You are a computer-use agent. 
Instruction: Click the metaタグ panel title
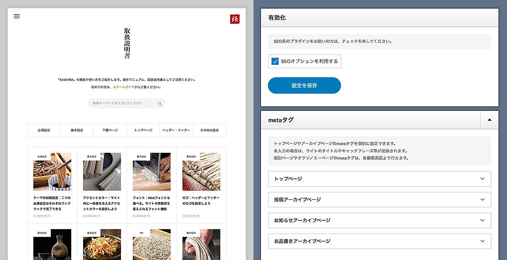coord(281,120)
